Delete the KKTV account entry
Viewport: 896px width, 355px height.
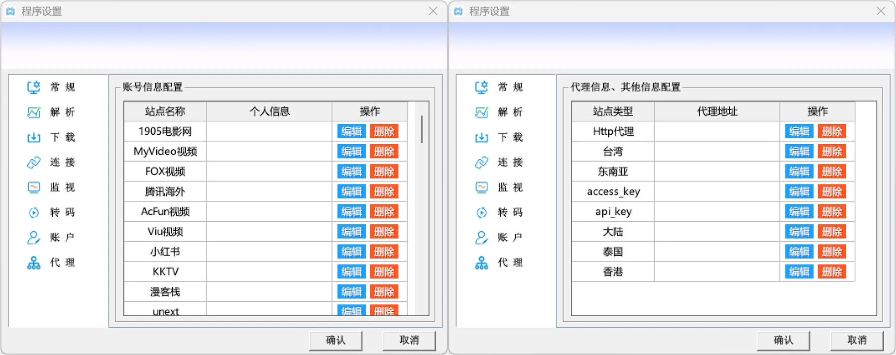(x=384, y=271)
